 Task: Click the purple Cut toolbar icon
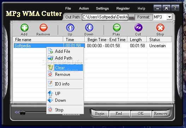[138, 28]
